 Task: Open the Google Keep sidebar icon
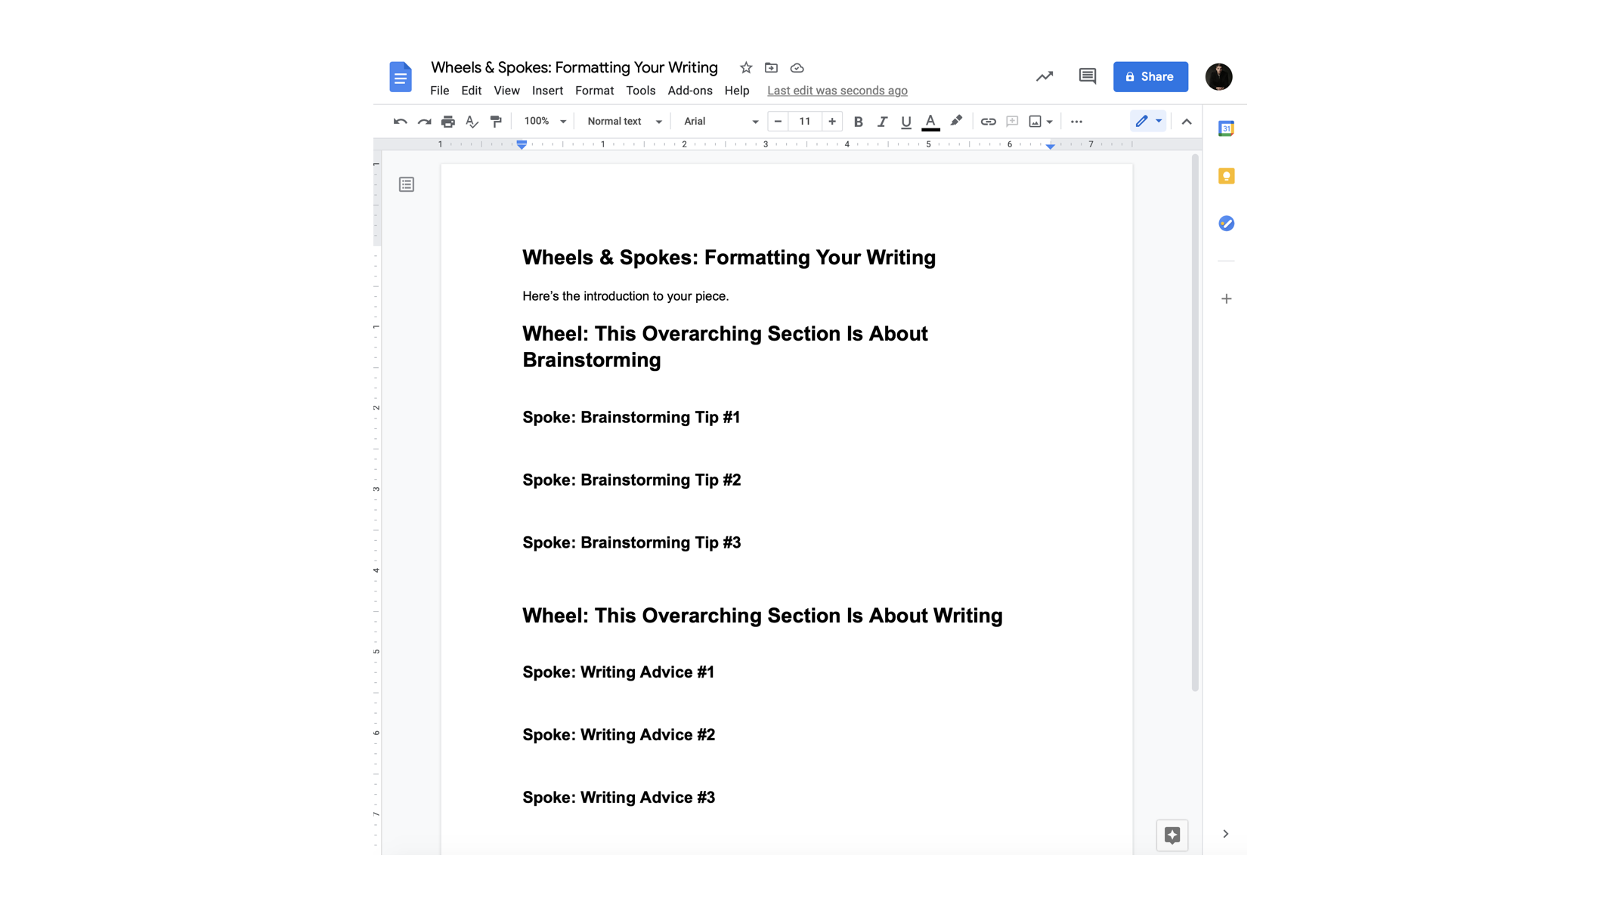[x=1226, y=176]
